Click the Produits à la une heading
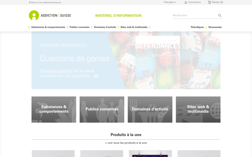 tap(126, 135)
